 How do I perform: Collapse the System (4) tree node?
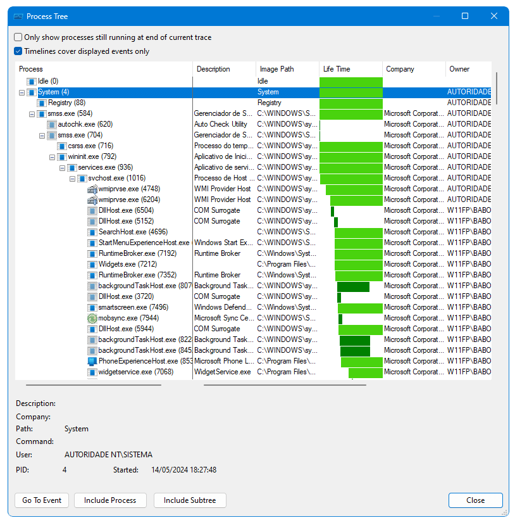[x=22, y=93]
